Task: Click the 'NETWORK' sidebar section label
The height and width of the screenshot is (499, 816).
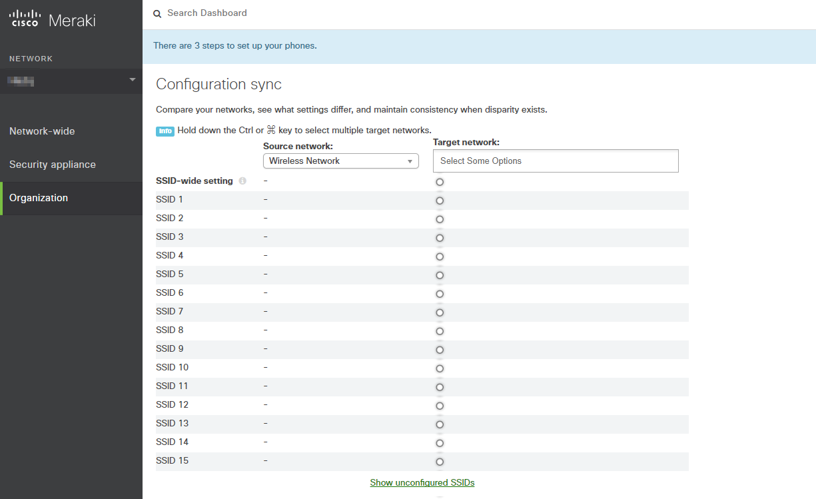Action: (x=31, y=59)
